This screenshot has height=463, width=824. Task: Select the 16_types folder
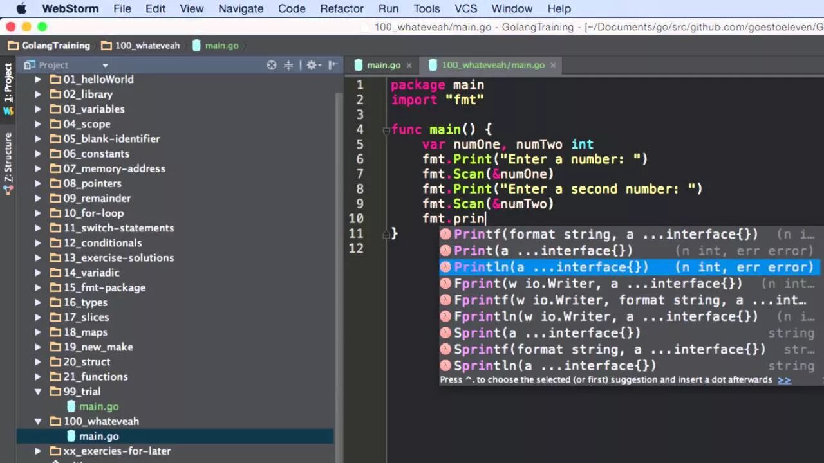tap(85, 302)
